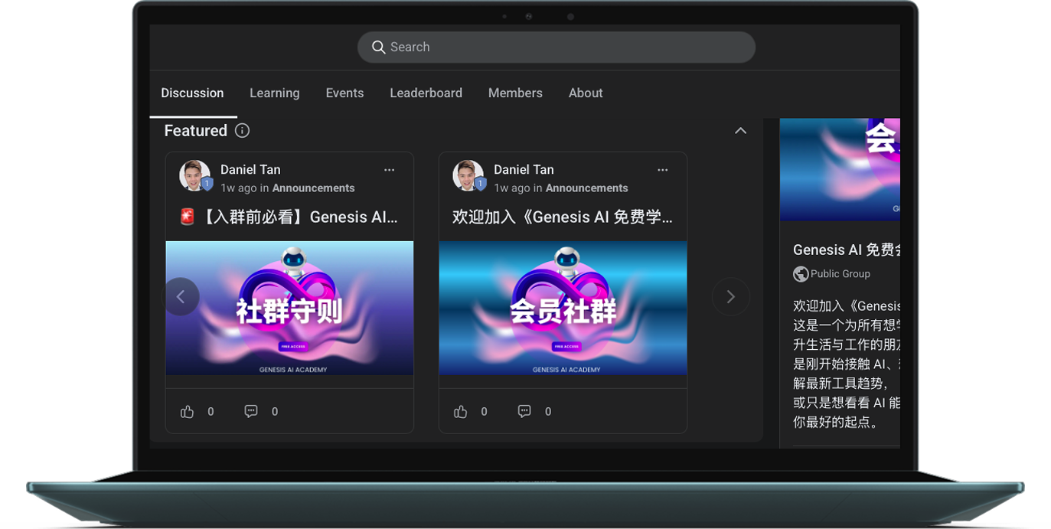
Task: Collapse the Featured section chevron
Action: click(x=740, y=131)
